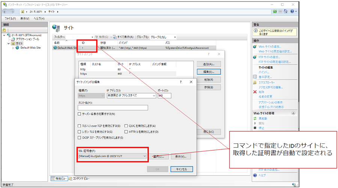Collapse the Sites node in connections tree
Screen dimensions: 338x188
8,44
